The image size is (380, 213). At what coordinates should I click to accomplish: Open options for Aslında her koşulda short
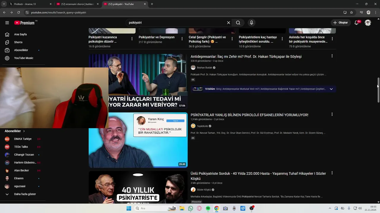pyautogui.click(x=332, y=39)
